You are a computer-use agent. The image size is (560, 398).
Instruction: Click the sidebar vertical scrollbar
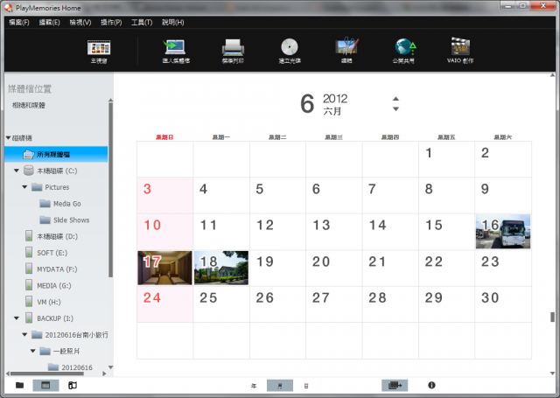(111, 189)
